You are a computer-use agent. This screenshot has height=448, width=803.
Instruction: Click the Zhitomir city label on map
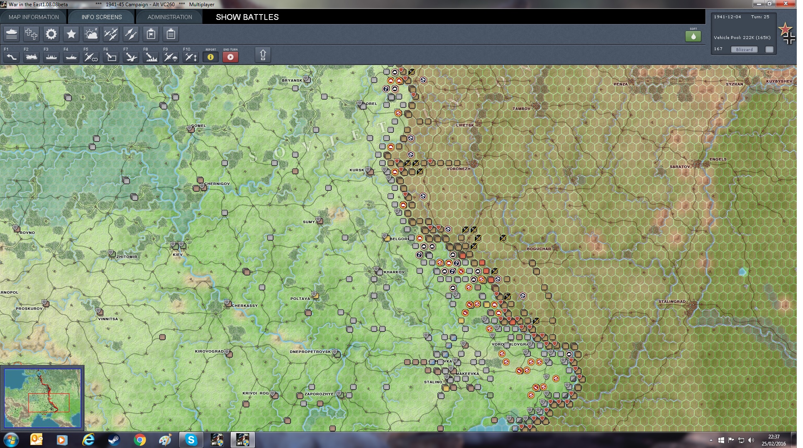[127, 257]
